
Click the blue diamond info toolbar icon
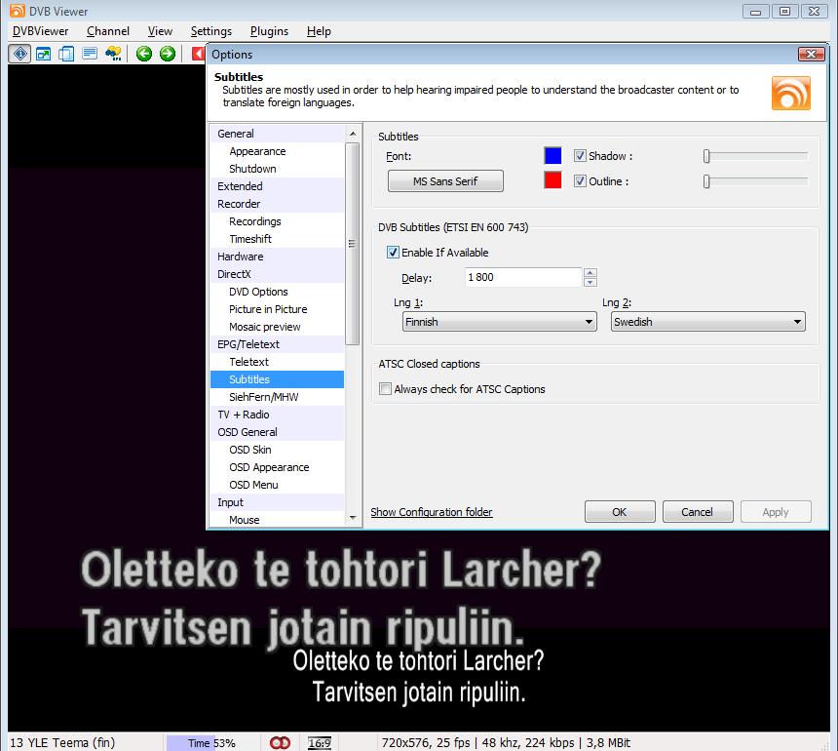[19, 54]
